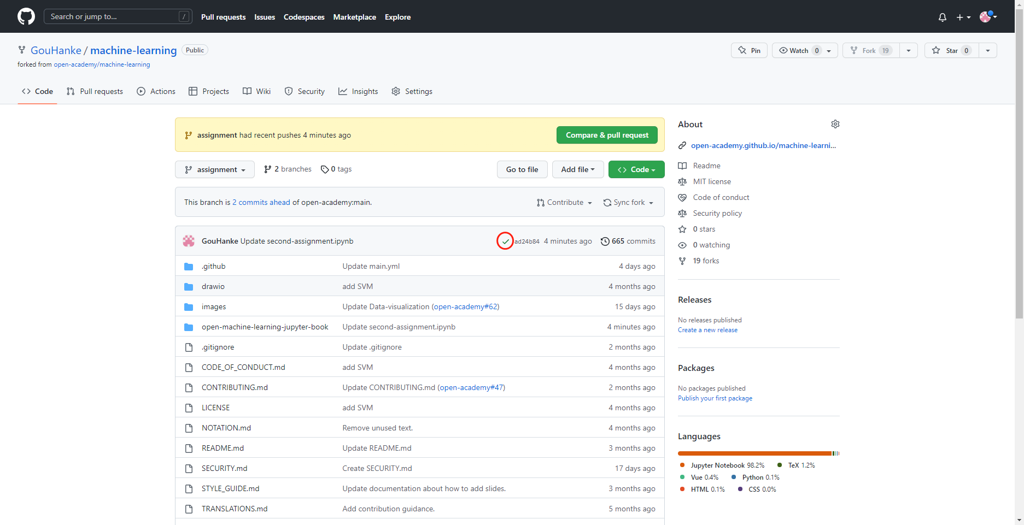1024x525 pixels.
Task: Pin this repository
Action: pos(749,50)
